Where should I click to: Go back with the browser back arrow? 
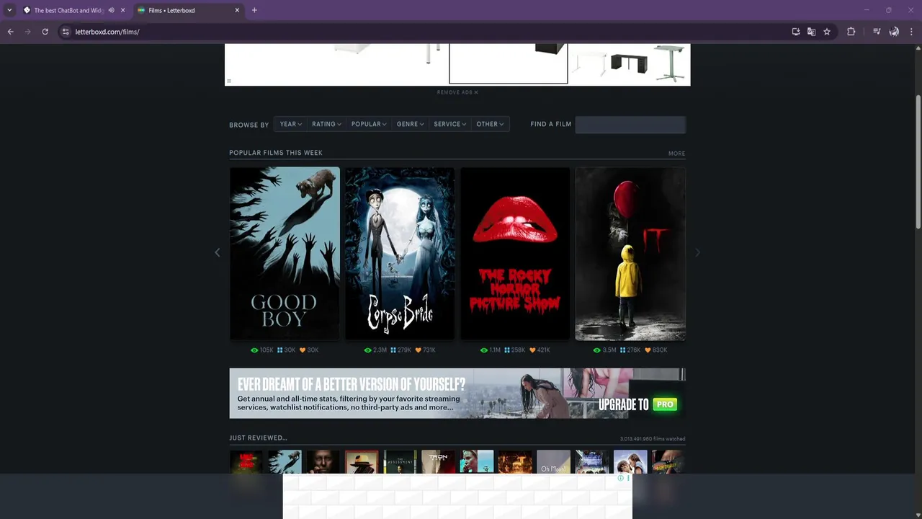[10, 32]
